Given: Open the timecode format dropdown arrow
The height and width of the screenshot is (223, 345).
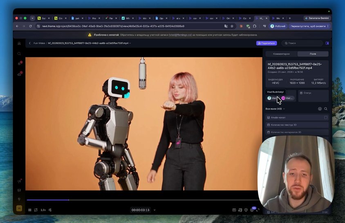Looking at the screenshot, I should (x=155, y=210).
